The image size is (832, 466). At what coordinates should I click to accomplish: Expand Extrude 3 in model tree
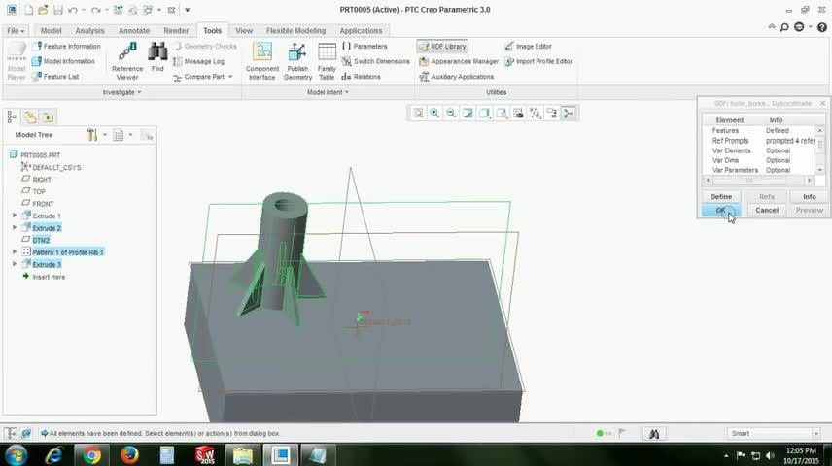click(15, 264)
